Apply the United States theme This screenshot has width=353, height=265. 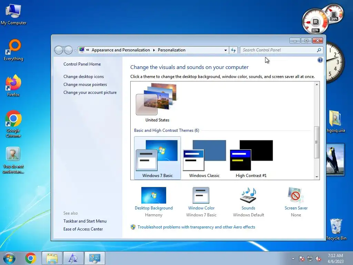pyautogui.click(x=157, y=103)
